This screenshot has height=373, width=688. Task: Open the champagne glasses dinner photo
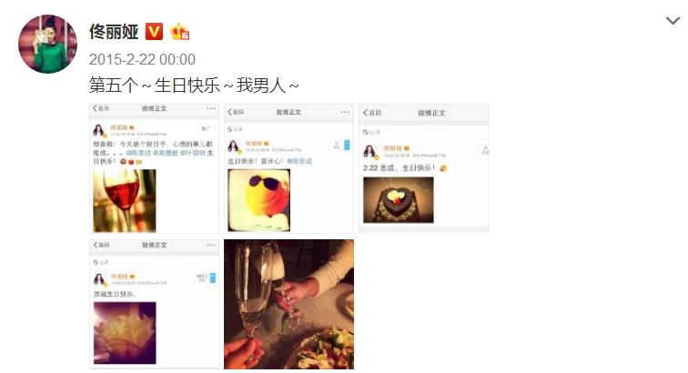pos(288,304)
